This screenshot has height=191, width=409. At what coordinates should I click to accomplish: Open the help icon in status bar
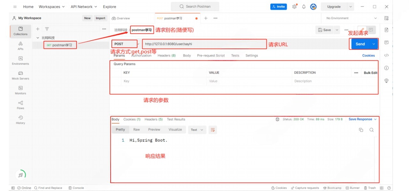click(x=389, y=188)
